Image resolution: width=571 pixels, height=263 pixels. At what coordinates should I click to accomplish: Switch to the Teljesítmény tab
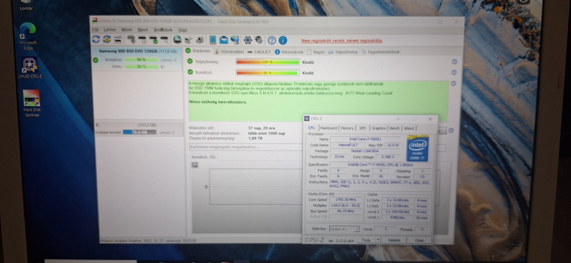coord(343,52)
